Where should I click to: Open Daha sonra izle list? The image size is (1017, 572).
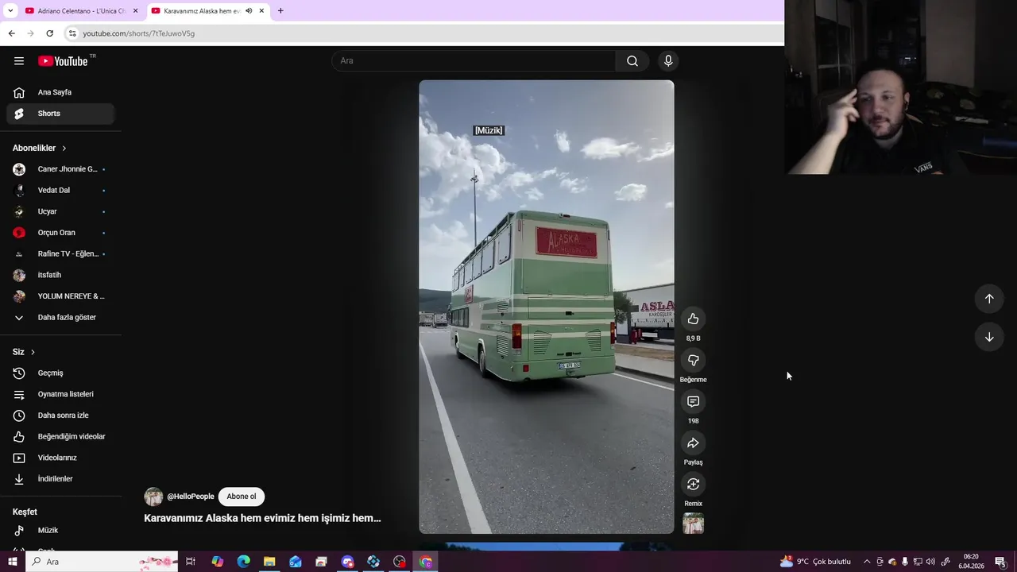click(x=60, y=415)
